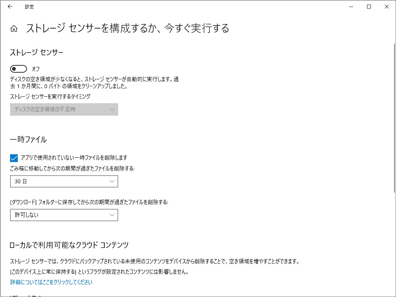The height and width of the screenshot is (297, 396).
Task: Click the chevron on the 許可しない dropdown
Action: (112, 215)
